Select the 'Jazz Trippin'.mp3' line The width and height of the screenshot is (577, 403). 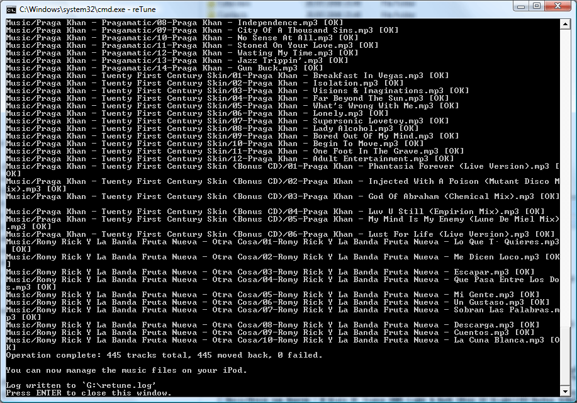click(x=177, y=60)
